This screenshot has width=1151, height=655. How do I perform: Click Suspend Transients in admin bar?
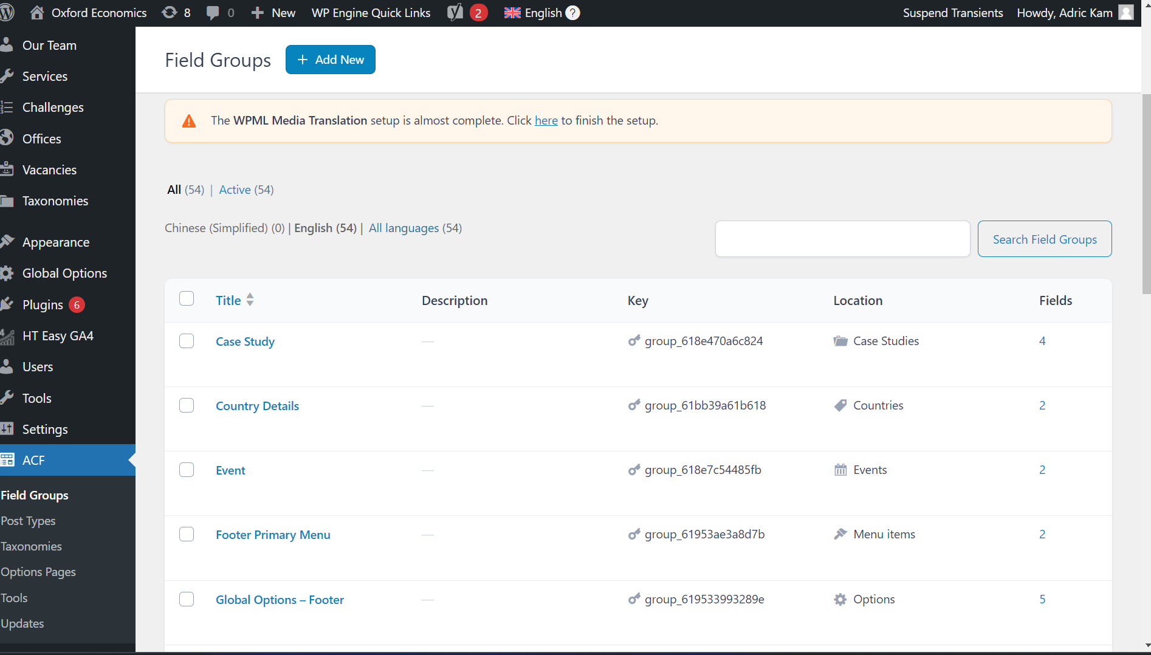[x=952, y=13]
